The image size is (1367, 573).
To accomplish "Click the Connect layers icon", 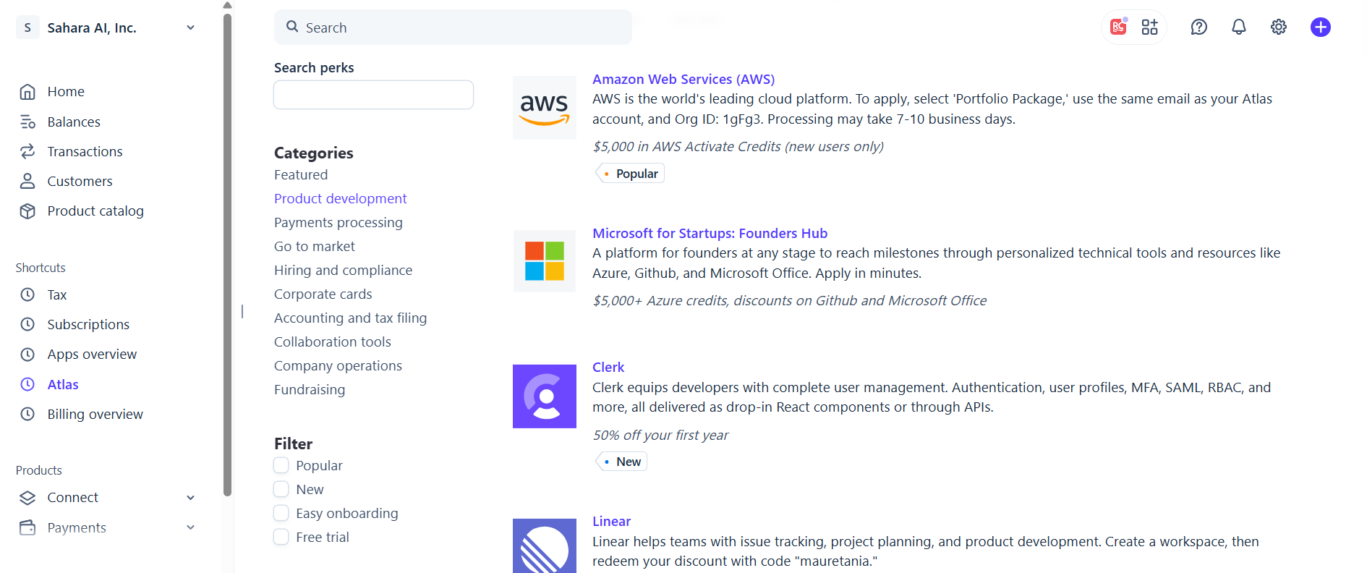I will tap(27, 498).
